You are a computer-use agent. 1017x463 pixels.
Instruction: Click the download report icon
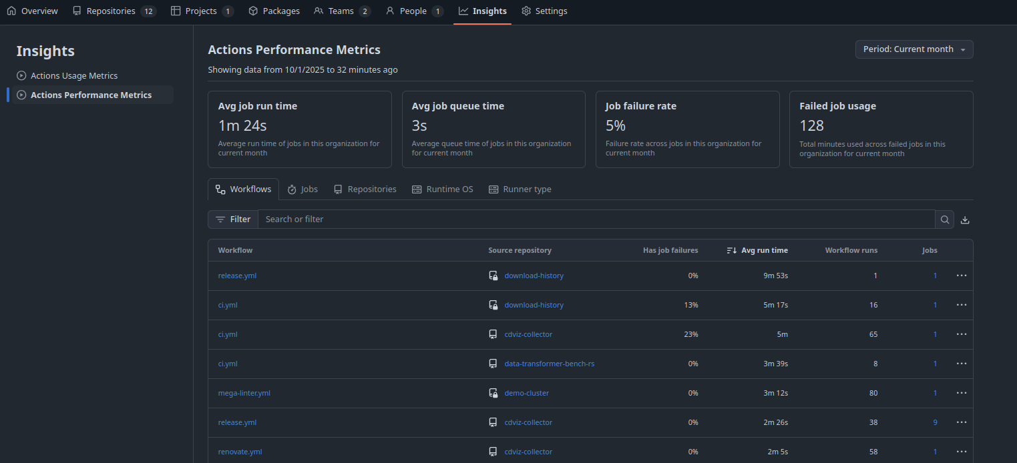[x=965, y=219]
